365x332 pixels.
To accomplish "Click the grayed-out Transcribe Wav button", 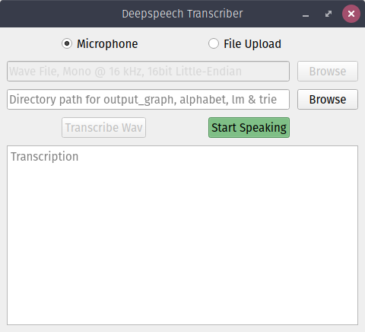I will pos(103,127).
